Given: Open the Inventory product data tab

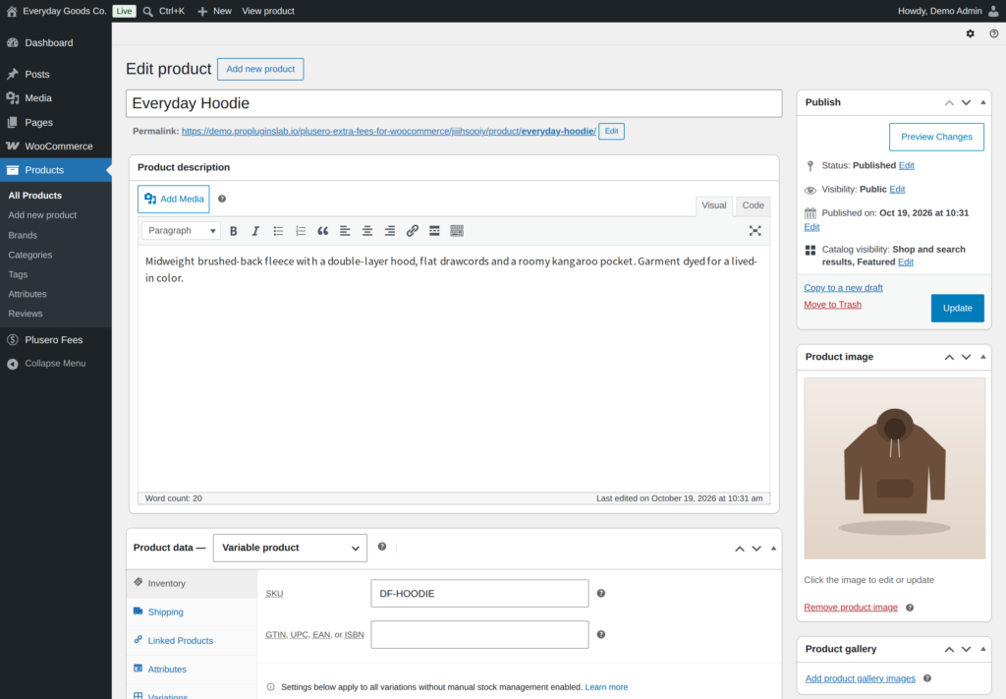Looking at the screenshot, I should click(192, 583).
